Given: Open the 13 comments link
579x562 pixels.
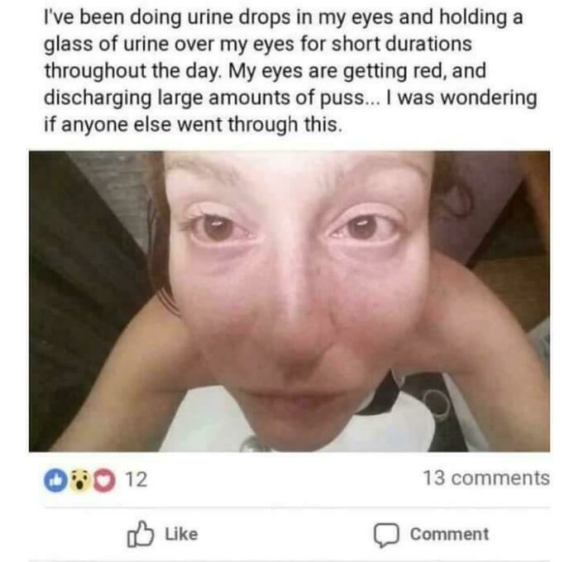Looking at the screenshot, I should (486, 479).
